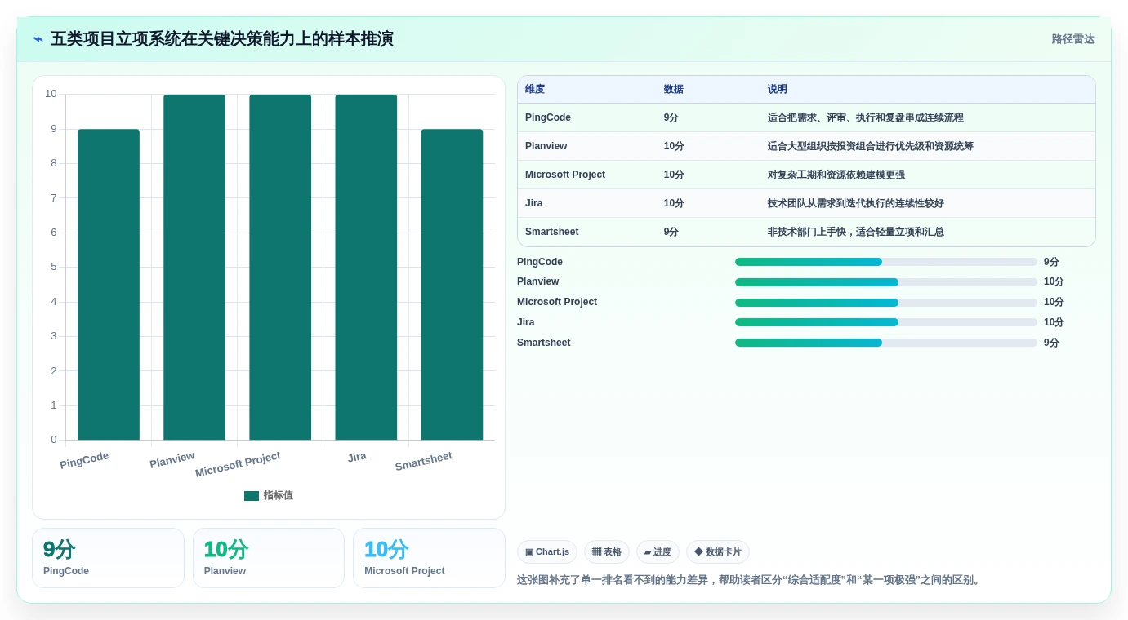
Task: Click the PingCode progress bar
Action: pyautogui.click(x=886, y=262)
